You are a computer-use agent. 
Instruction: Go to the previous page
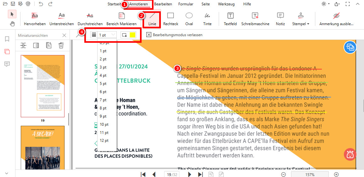coord(154,174)
